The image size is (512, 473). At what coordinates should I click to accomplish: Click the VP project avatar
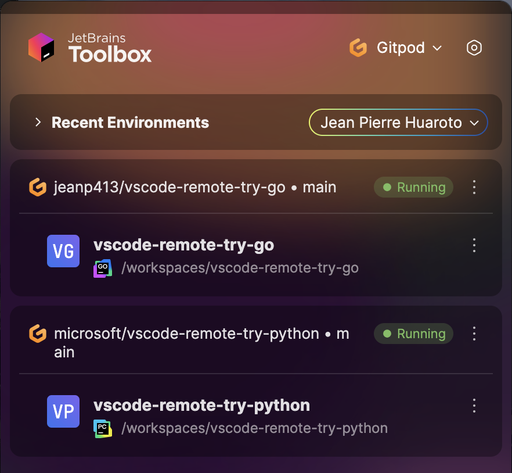click(x=63, y=411)
